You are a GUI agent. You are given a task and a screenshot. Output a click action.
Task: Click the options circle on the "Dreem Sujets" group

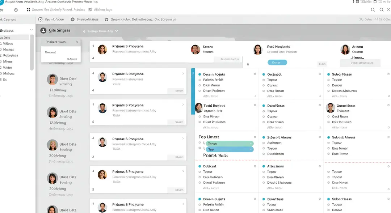tap(255, 199)
